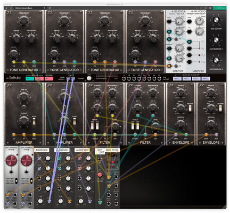Image resolution: width=230 pixels, height=213 pixels.
Task: Click the first Envelope Attack knob
Action: pos(180,93)
